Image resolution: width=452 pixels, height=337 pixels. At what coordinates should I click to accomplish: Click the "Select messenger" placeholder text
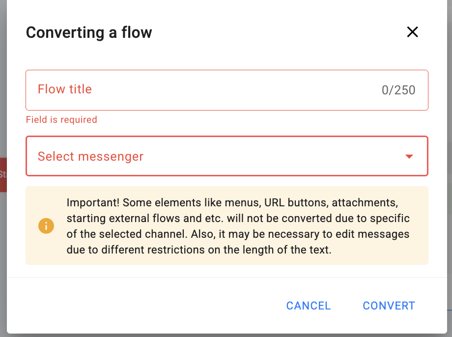pyautogui.click(x=90, y=157)
